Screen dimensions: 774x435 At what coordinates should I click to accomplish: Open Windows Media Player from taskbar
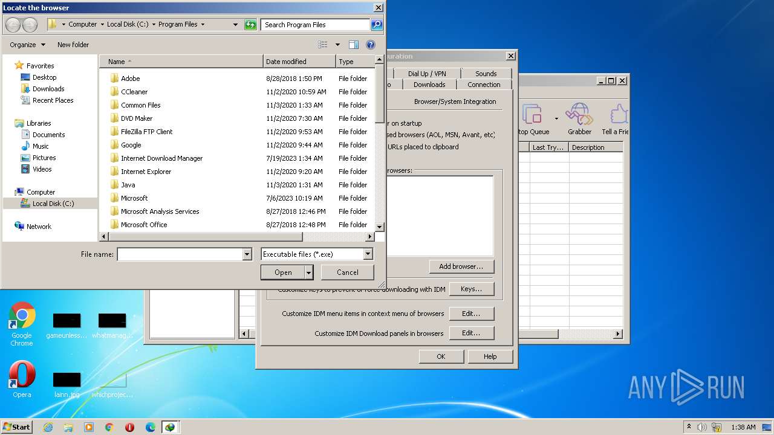coord(89,427)
